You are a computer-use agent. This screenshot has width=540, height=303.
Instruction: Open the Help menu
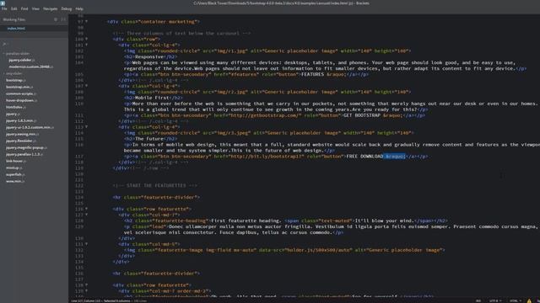coord(79,9)
